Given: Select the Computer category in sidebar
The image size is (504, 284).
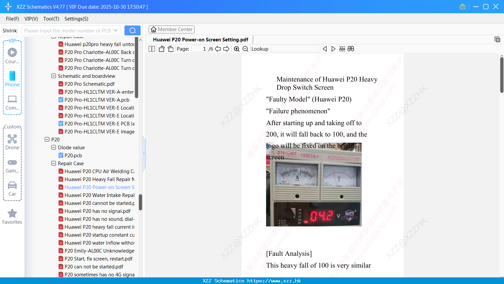Looking at the screenshot, I should click(x=12, y=103).
